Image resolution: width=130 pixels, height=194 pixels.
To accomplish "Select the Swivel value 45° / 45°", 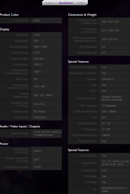I will click(x=106, y=123).
